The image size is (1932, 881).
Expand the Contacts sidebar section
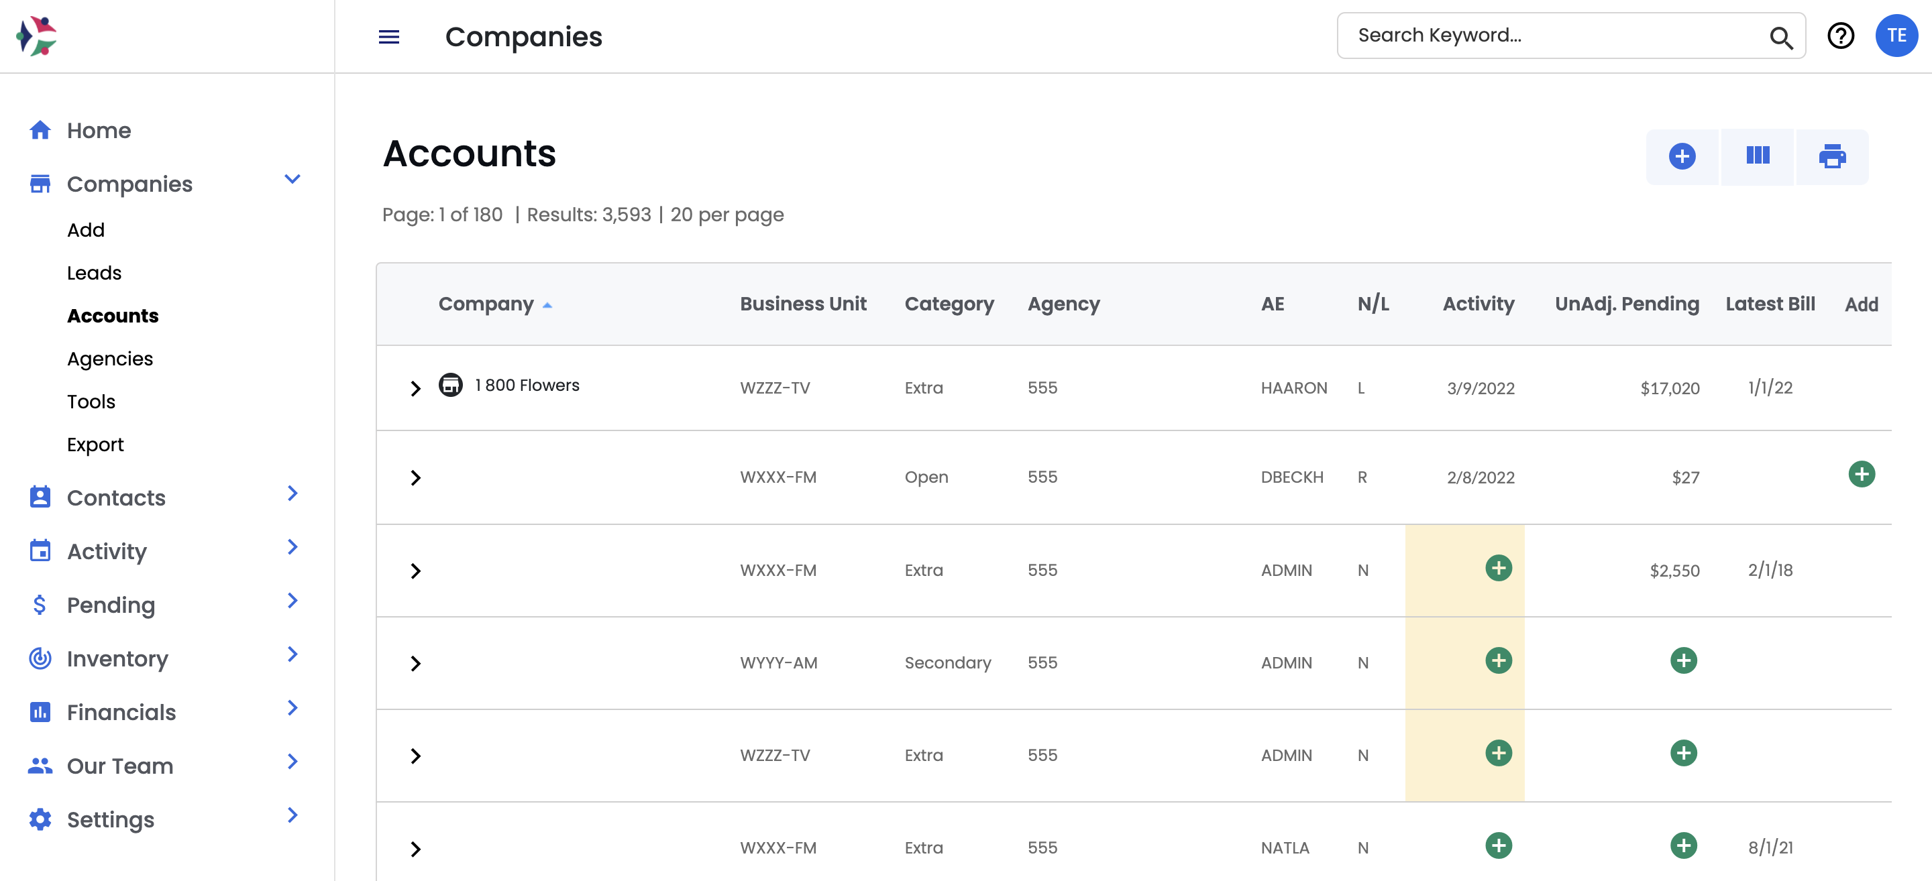coord(292,493)
